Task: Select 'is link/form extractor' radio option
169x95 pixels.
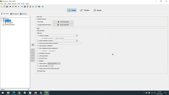Action: coord(38,53)
